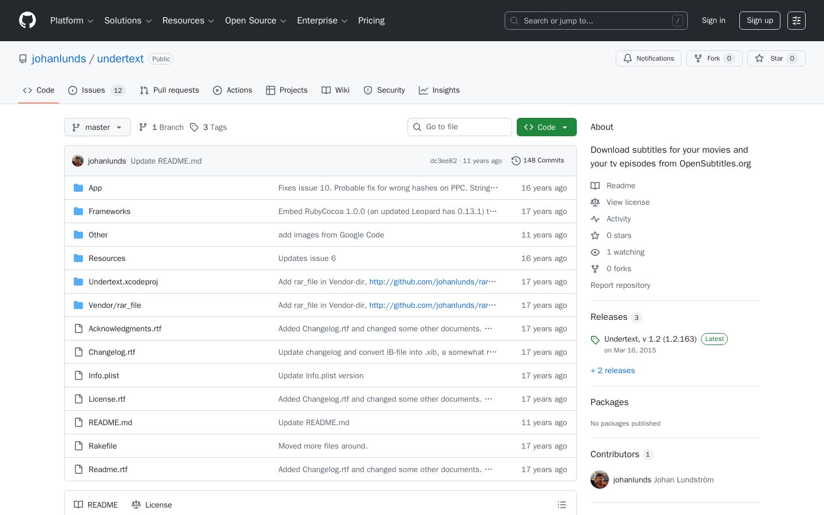Expand the Enterprise menu
This screenshot has width=824, height=515.
pos(322,21)
